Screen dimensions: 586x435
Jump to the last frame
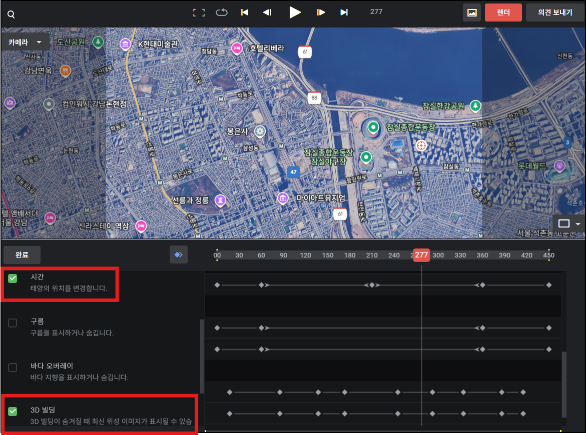(344, 12)
